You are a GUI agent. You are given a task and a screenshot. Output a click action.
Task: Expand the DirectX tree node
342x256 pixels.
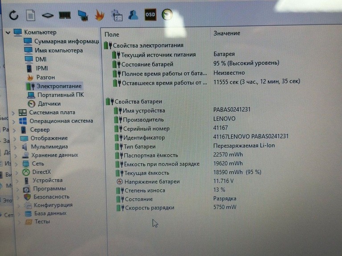click(17, 172)
